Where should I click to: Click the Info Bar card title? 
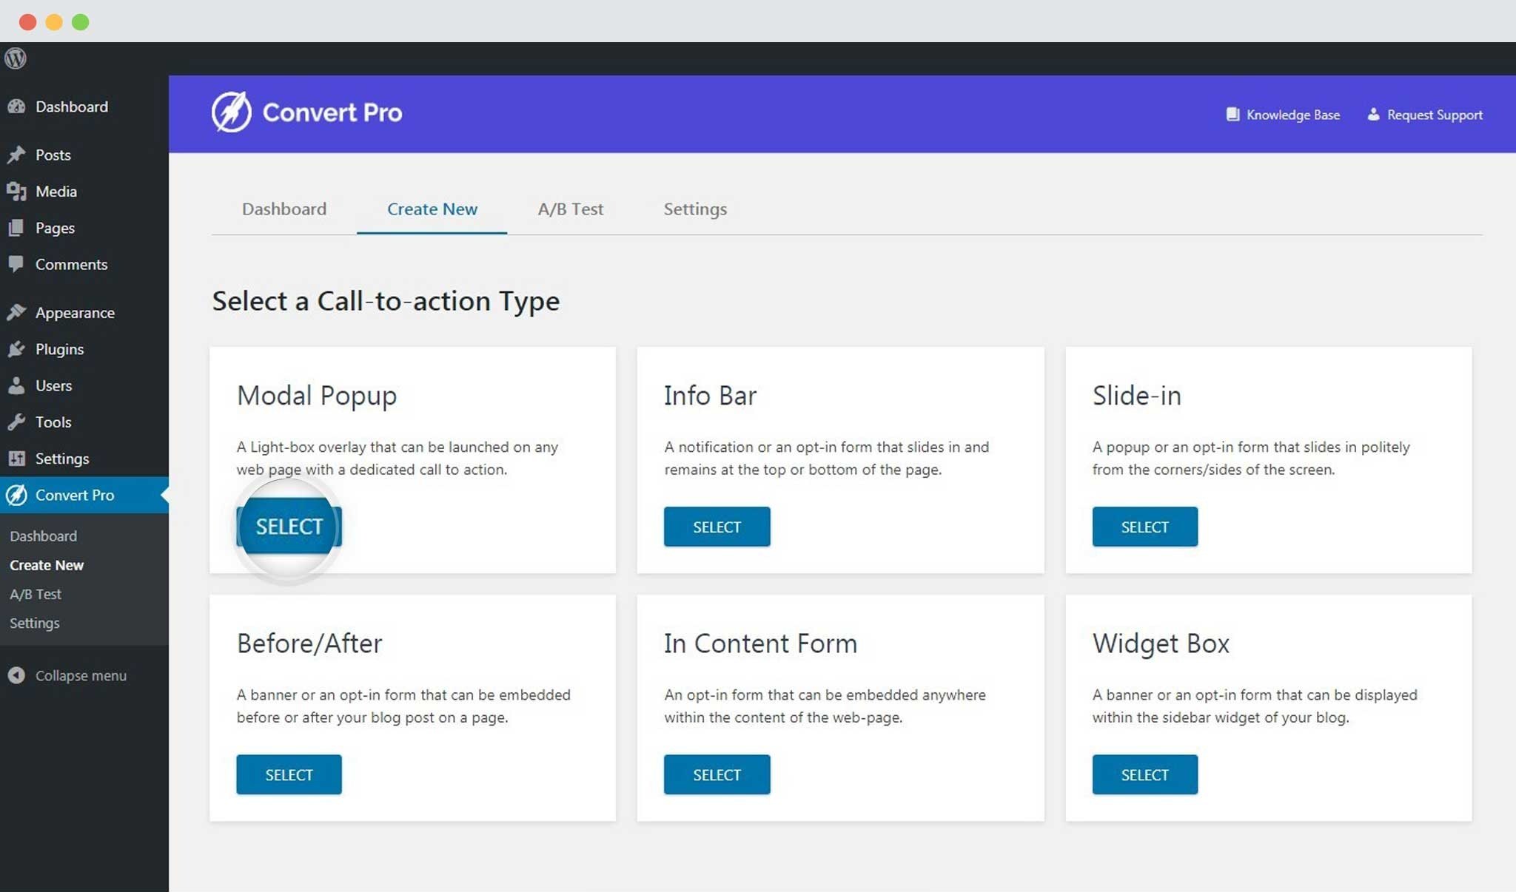coord(710,396)
